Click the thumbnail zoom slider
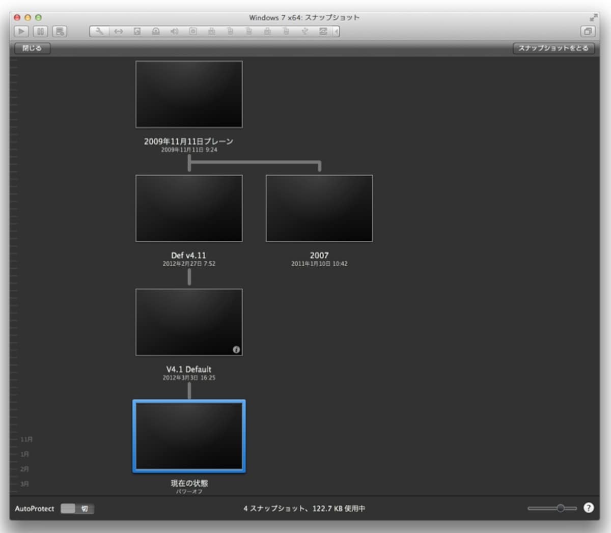This screenshot has width=611, height=533. [x=552, y=508]
